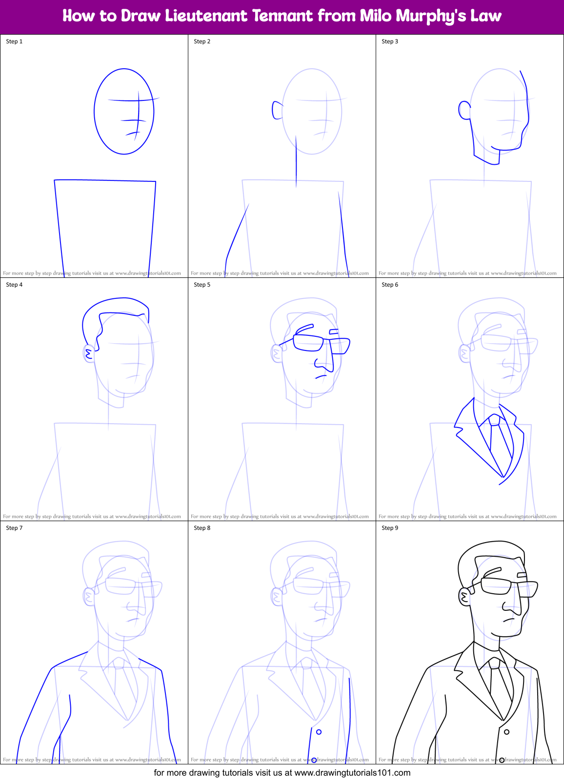
Task: Click the 'Step 5' label
Action: (202, 285)
